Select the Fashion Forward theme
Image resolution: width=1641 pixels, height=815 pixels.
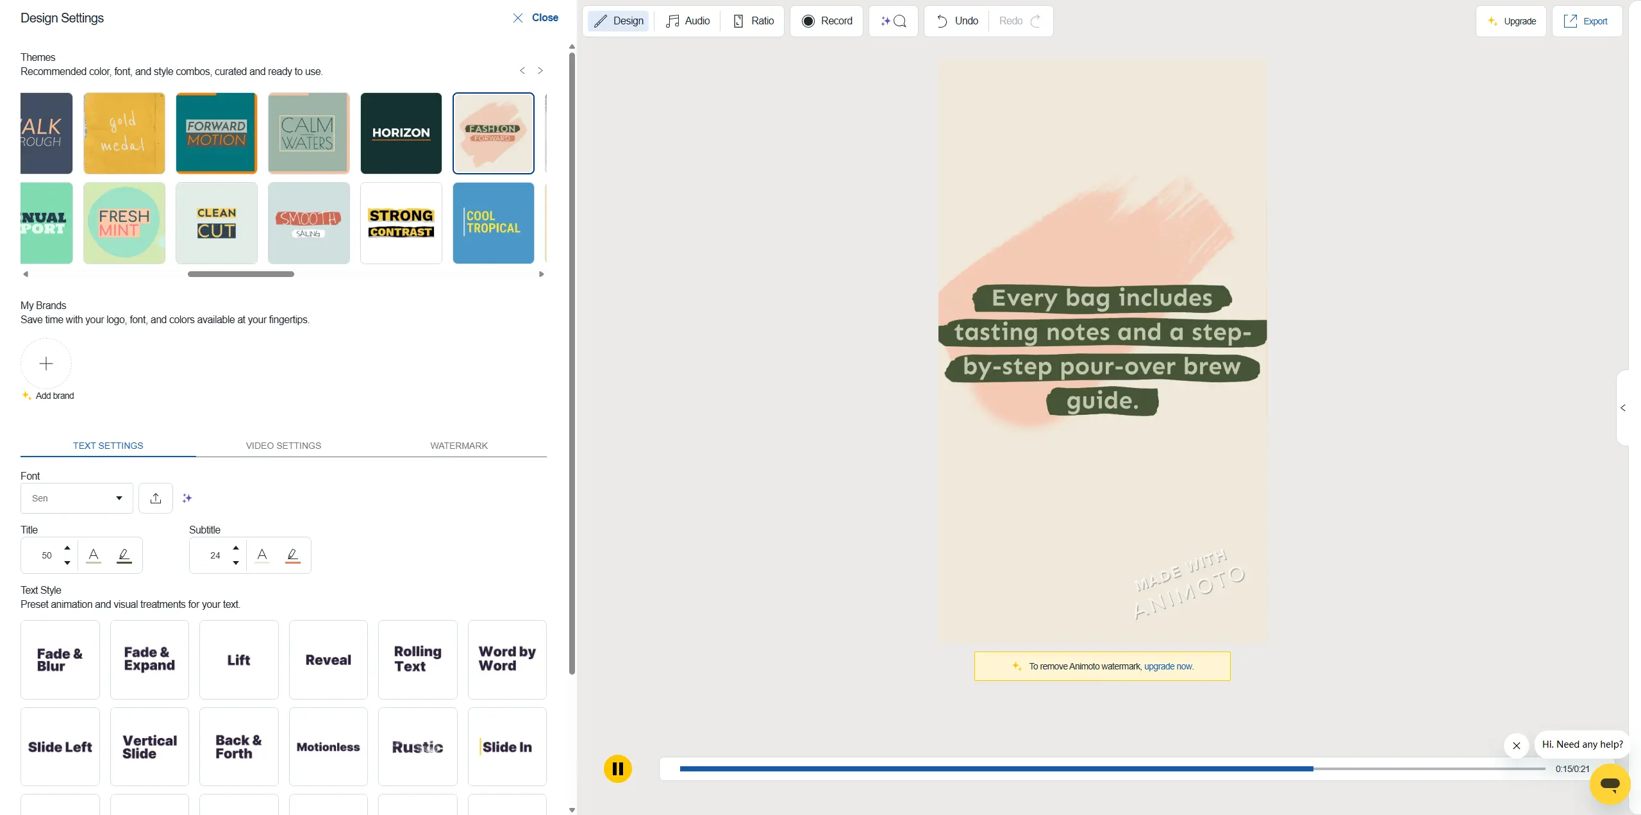click(494, 133)
